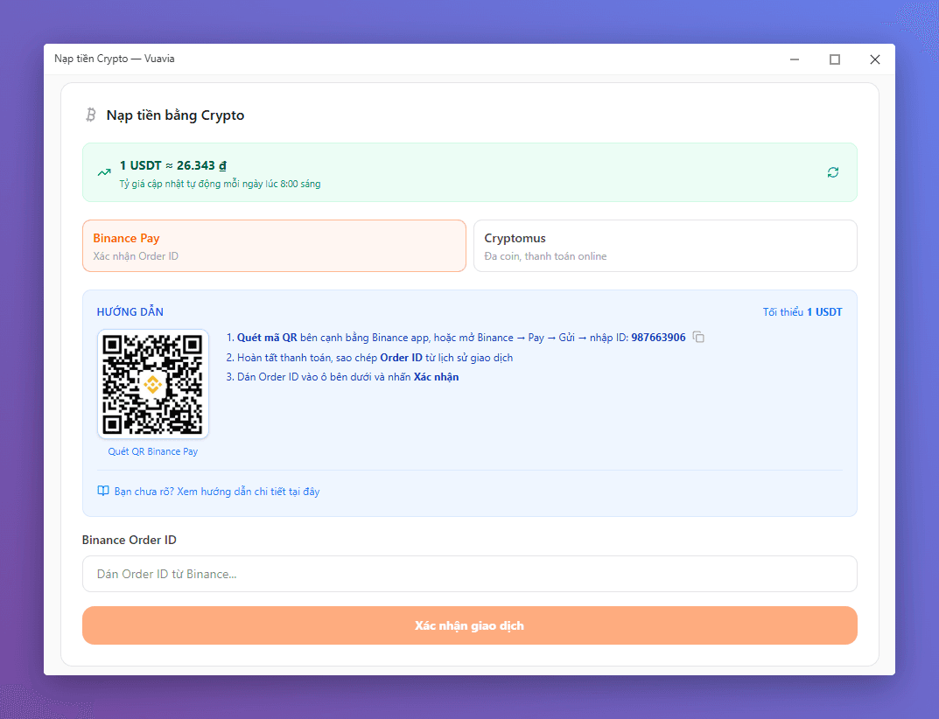This screenshot has height=719, width=939.
Task: Close the Nạp tiền Crypto window
Action: (874, 59)
